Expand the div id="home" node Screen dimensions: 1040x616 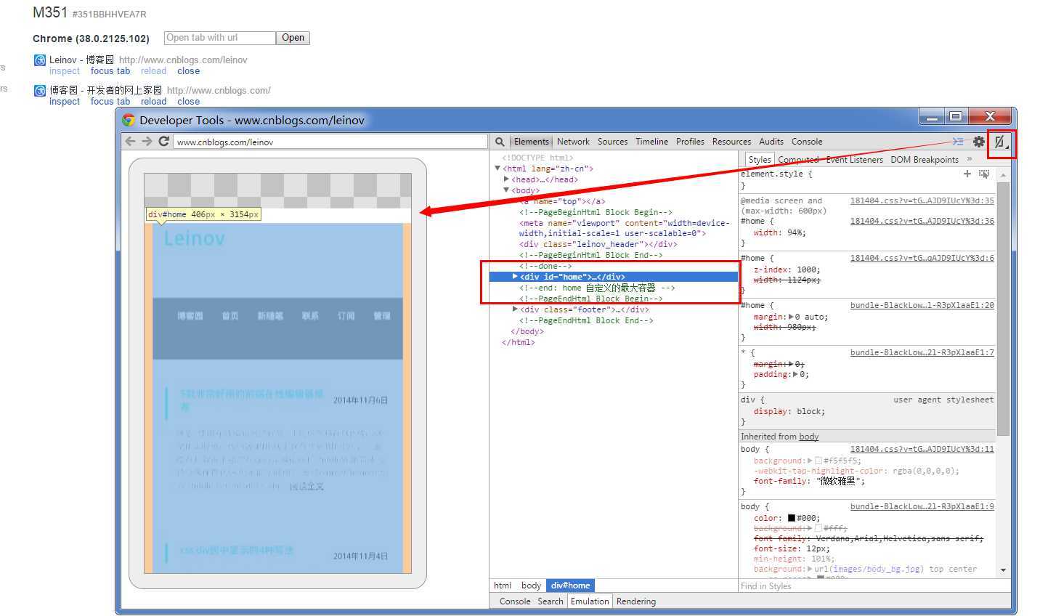515,277
